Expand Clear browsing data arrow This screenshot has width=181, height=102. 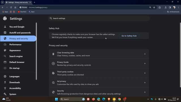(145, 54)
